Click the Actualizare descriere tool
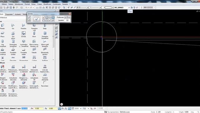200x113 pixels. (13, 77)
